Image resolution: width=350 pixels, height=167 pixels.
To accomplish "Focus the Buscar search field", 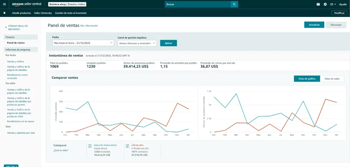I will coord(198,4).
